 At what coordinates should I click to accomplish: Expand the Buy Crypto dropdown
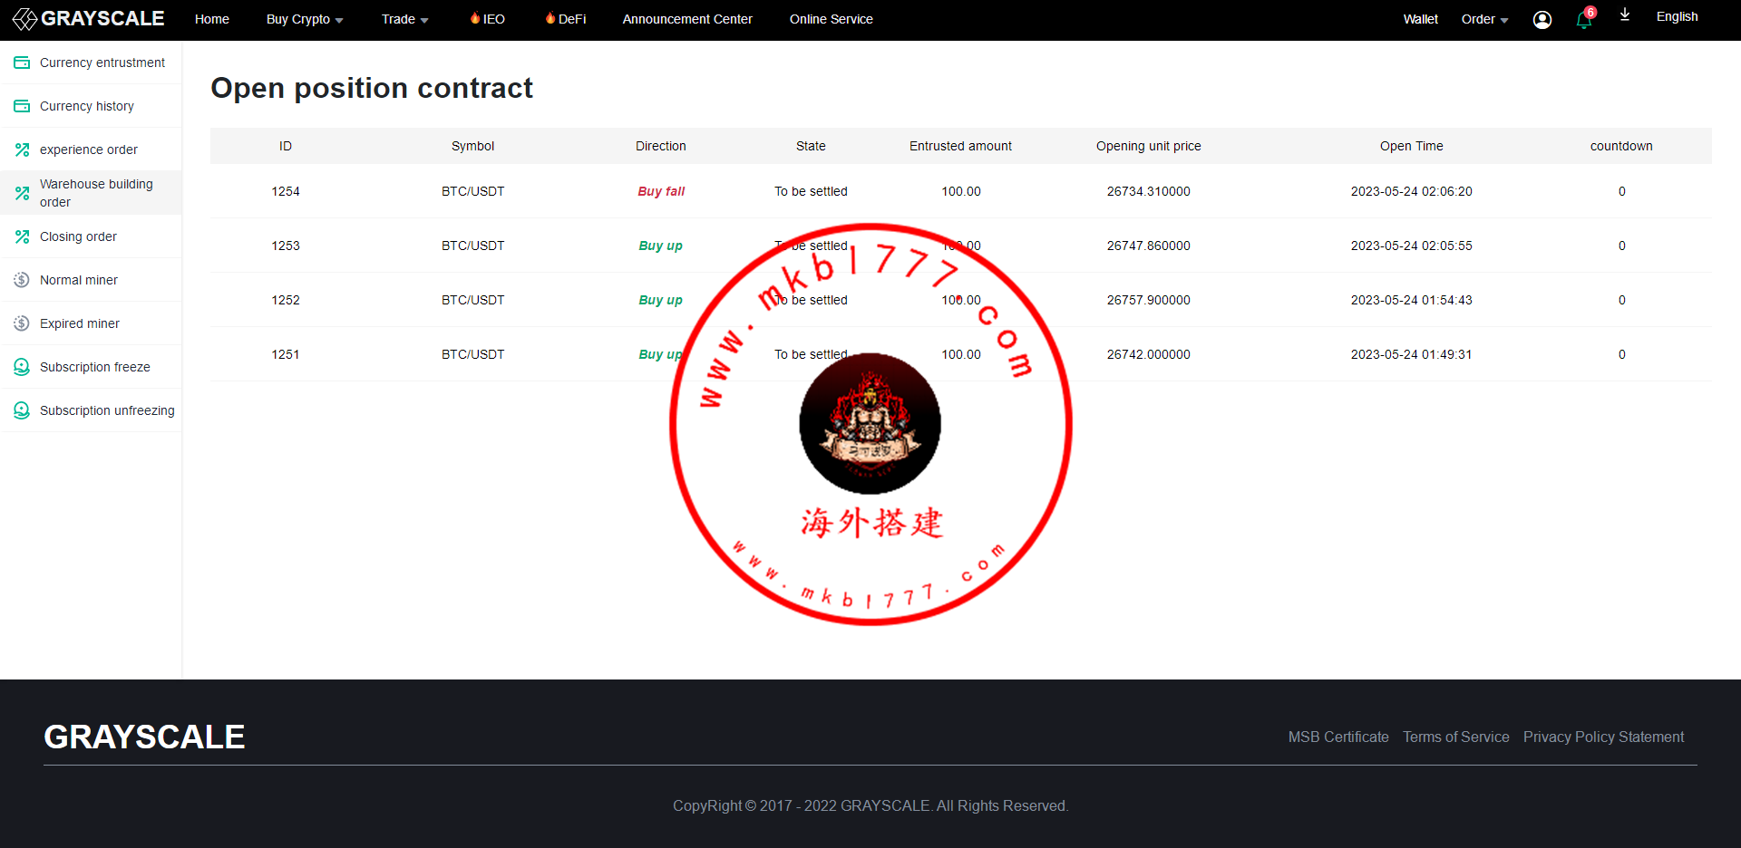point(305,19)
